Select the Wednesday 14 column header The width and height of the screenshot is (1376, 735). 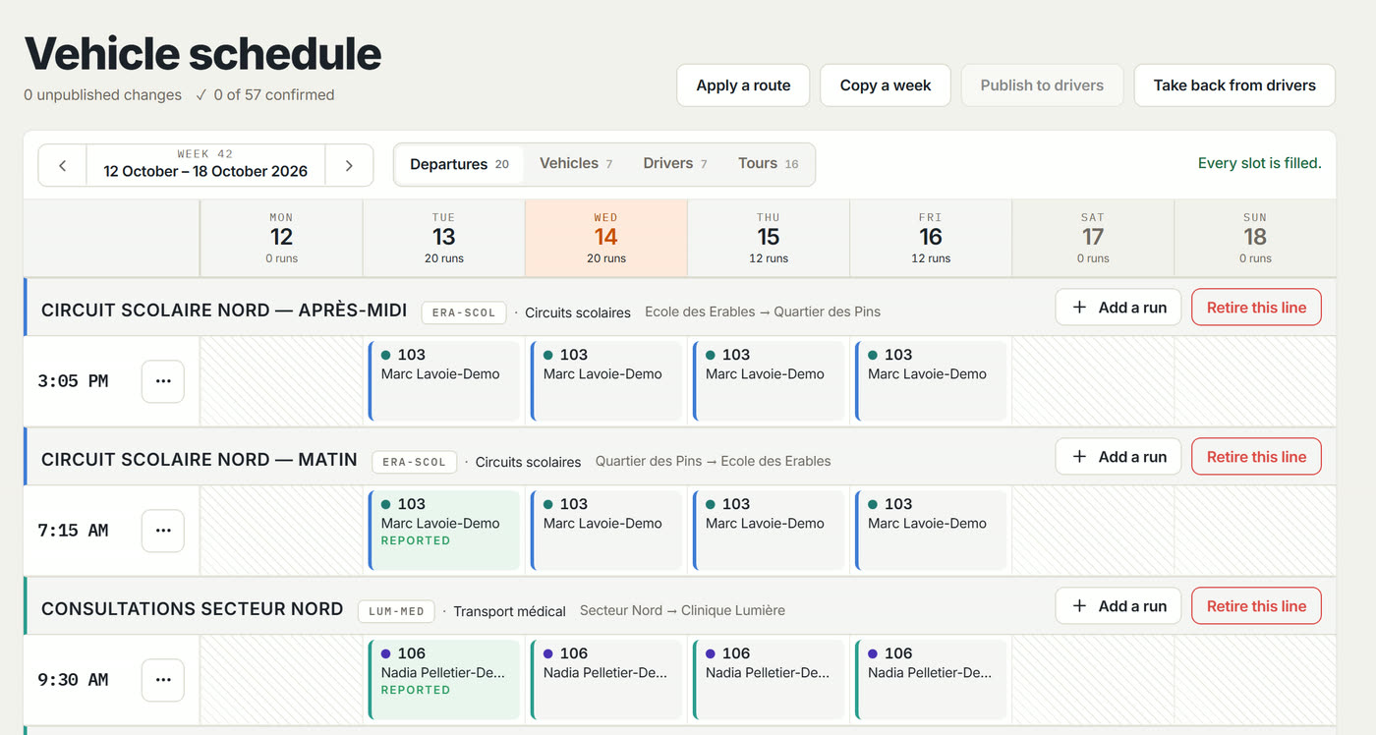[x=606, y=239]
